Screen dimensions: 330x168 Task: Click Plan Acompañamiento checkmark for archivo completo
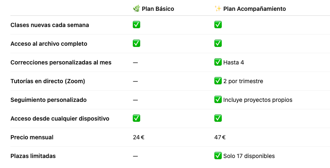click(218, 44)
